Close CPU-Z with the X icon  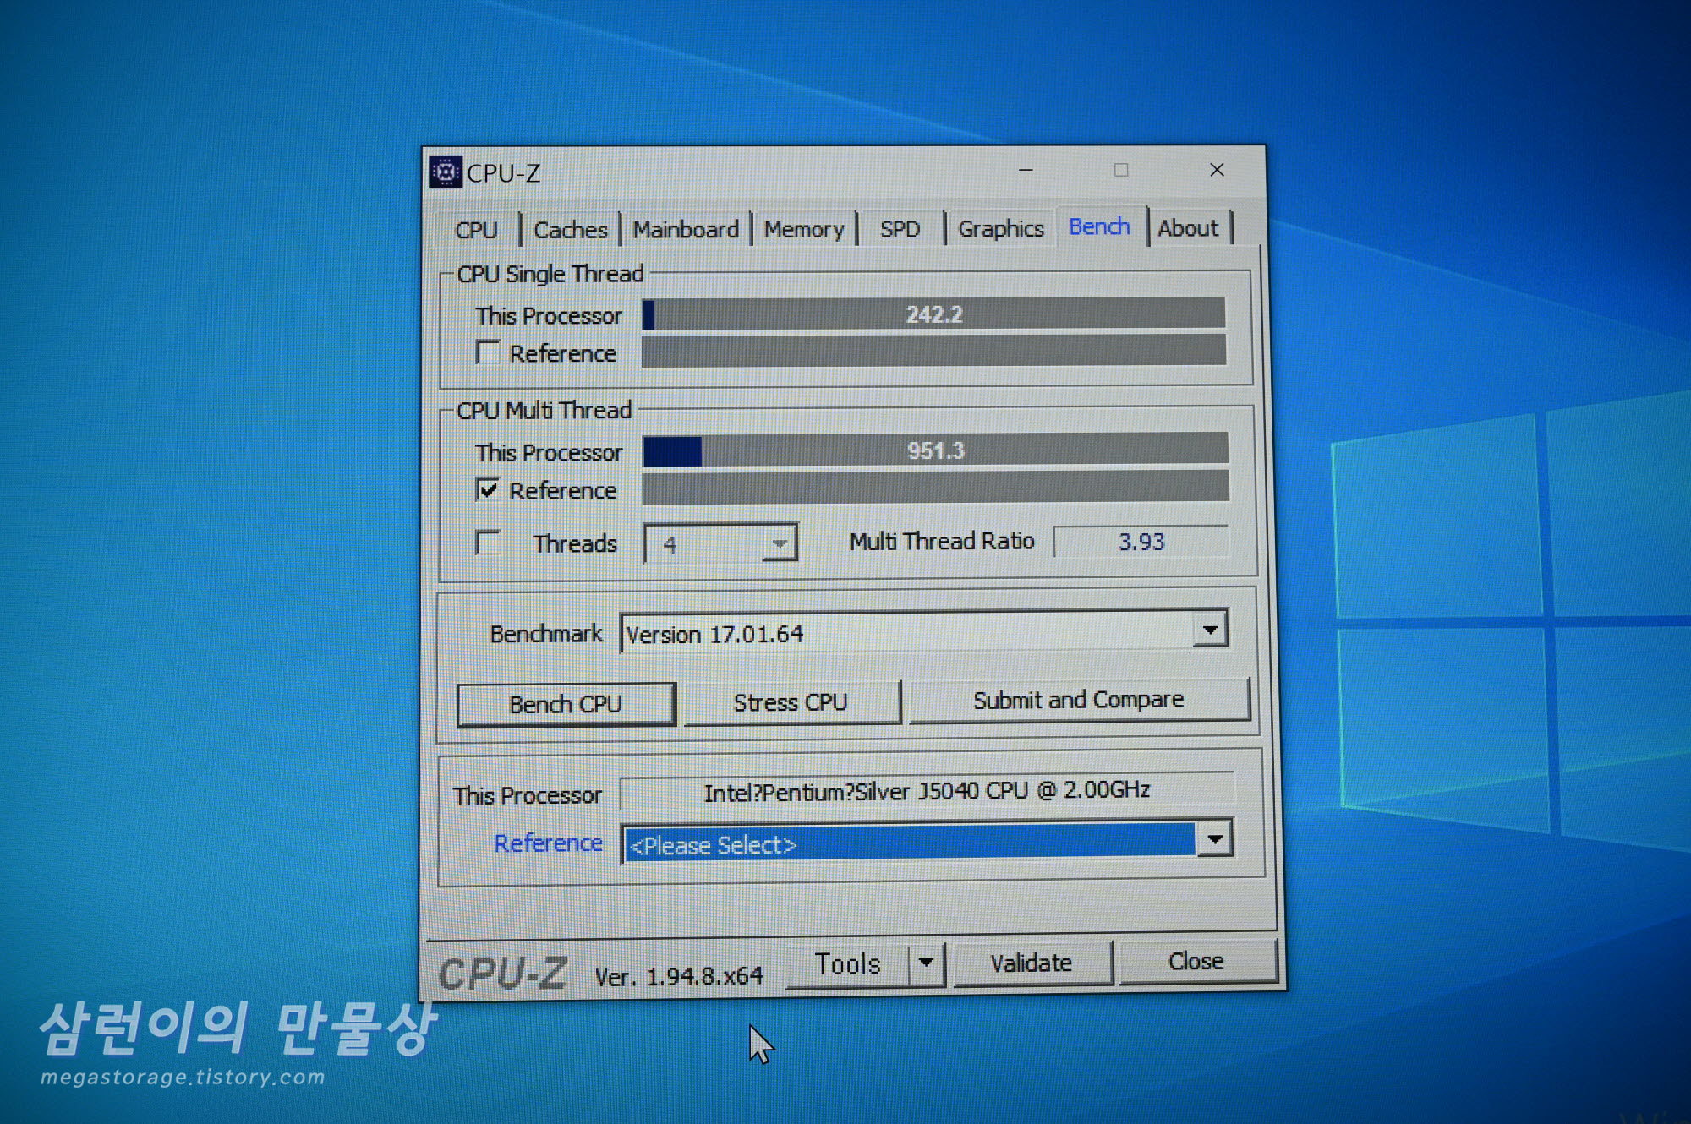1217,171
